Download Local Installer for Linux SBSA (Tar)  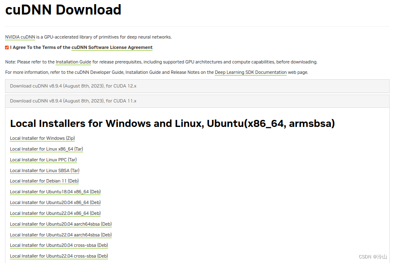tap(44, 170)
